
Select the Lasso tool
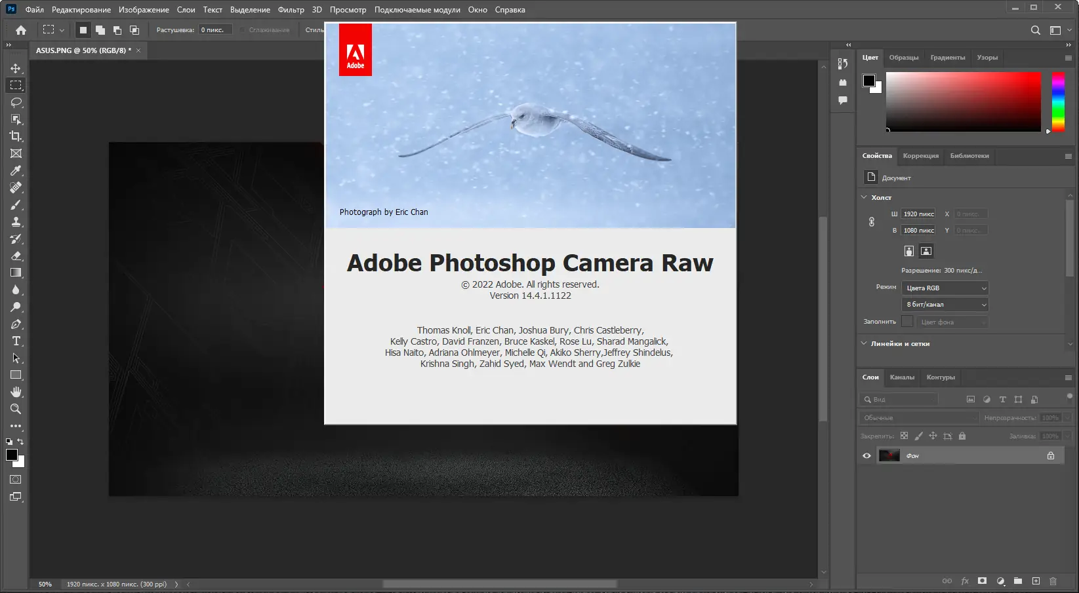point(16,102)
